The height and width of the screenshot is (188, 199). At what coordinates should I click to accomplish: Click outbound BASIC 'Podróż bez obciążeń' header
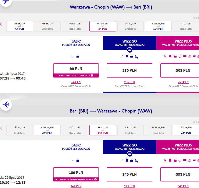click(x=76, y=43)
